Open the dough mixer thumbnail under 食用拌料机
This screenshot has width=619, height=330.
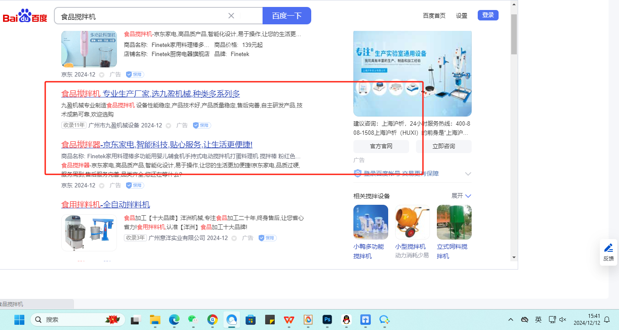tap(89, 233)
